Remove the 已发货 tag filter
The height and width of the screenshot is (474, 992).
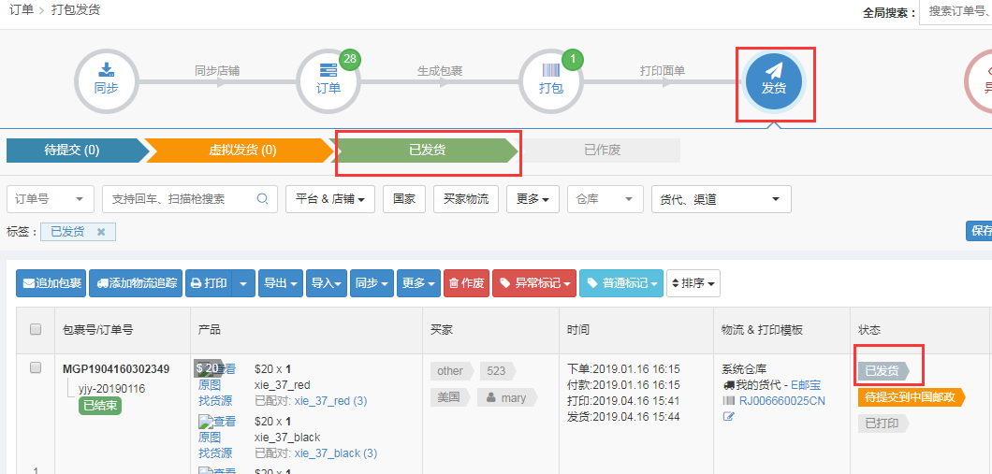coord(101,232)
